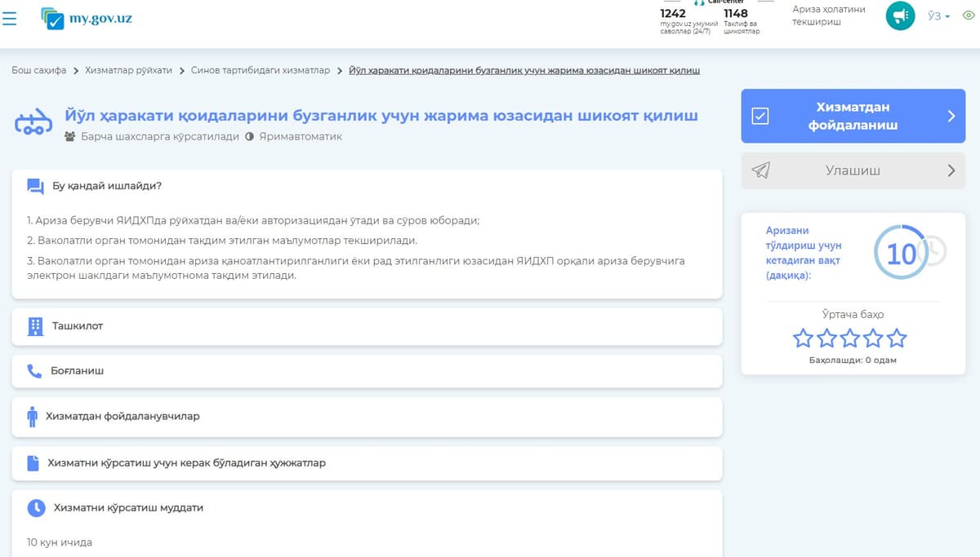Rate the service with the fifth star

(897, 338)
